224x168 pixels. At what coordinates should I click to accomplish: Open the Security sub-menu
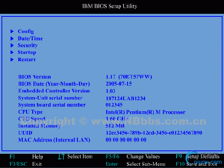28,46
